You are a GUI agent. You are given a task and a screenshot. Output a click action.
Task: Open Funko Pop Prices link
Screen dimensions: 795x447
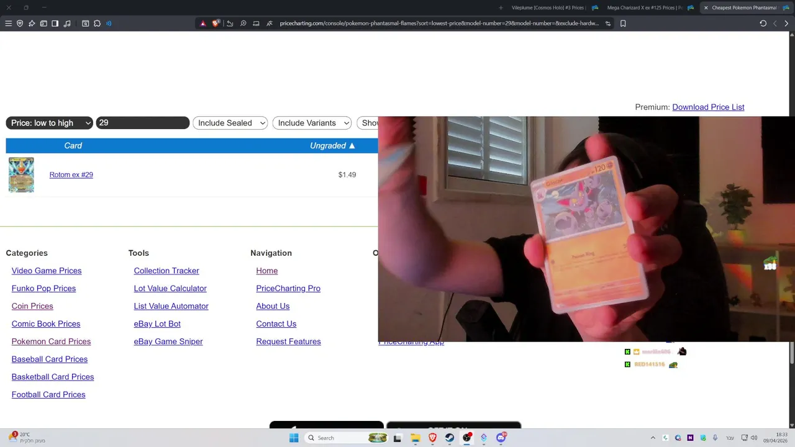[43, 288]
